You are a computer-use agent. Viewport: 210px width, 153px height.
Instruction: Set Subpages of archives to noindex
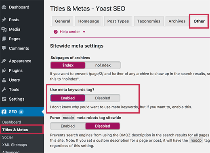click(x=103, y=65)
